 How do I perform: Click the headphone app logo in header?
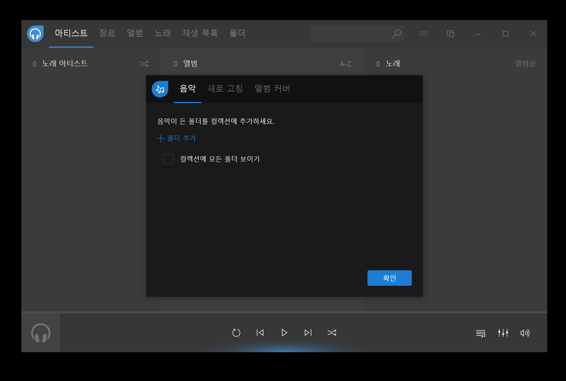[x=35, y=34]
